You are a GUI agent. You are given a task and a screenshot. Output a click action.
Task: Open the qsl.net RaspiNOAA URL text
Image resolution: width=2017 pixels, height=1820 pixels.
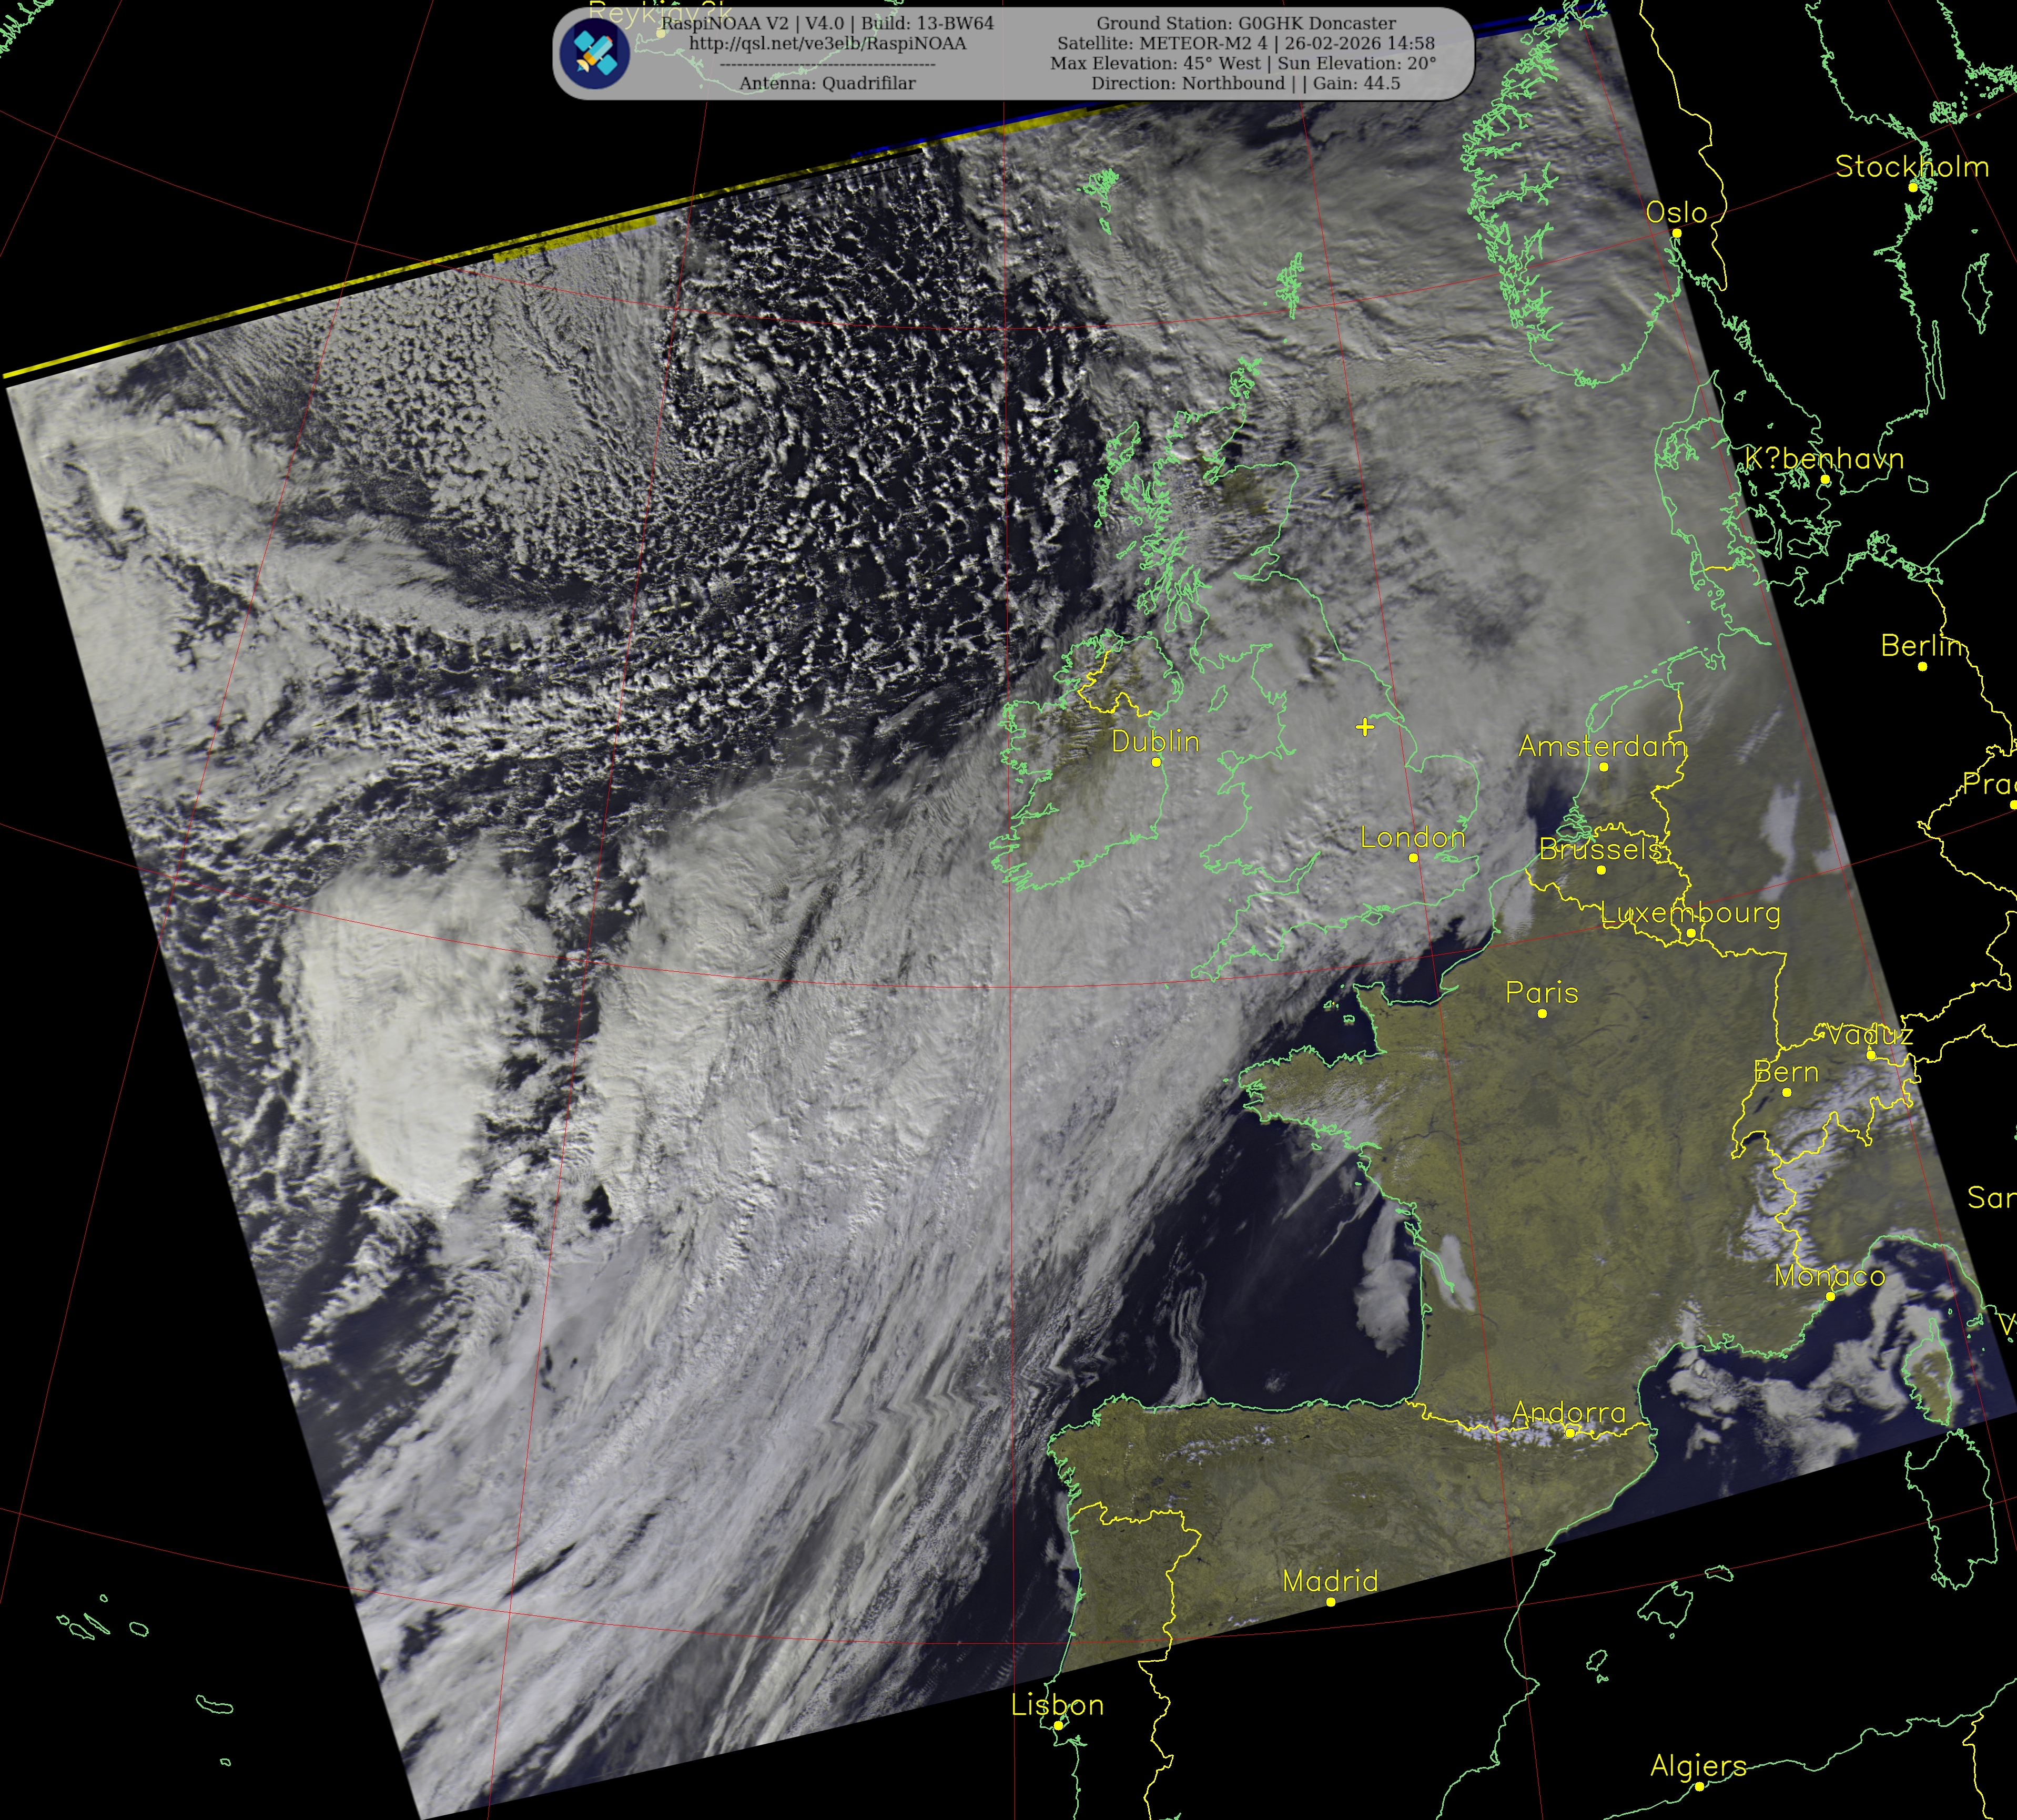827,44
